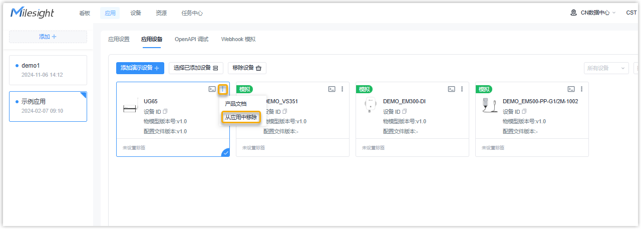641x229 pixels.
Task: Go to 设备 in top navigation
Action: tap(136, 14)
